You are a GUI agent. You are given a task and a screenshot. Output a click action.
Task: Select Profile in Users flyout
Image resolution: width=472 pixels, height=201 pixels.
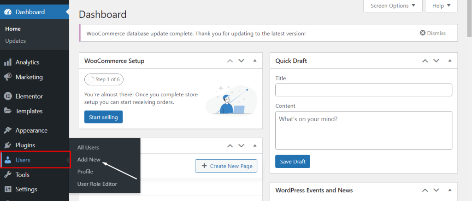85,172
